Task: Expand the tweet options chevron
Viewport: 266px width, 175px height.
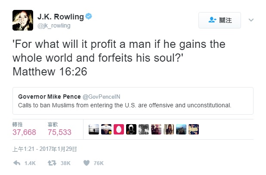Action: 251,20
